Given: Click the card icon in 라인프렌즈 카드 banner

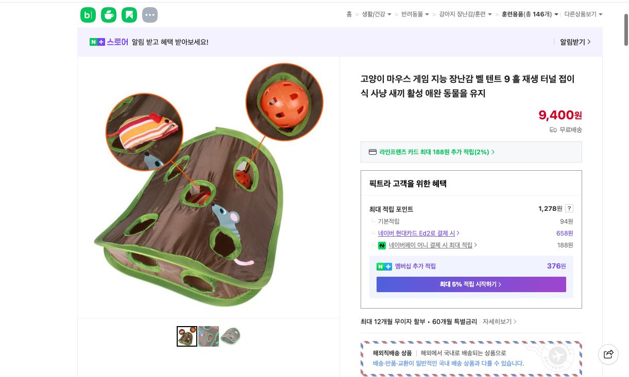Looking at the screenshot, I should (x=372, y=152).
